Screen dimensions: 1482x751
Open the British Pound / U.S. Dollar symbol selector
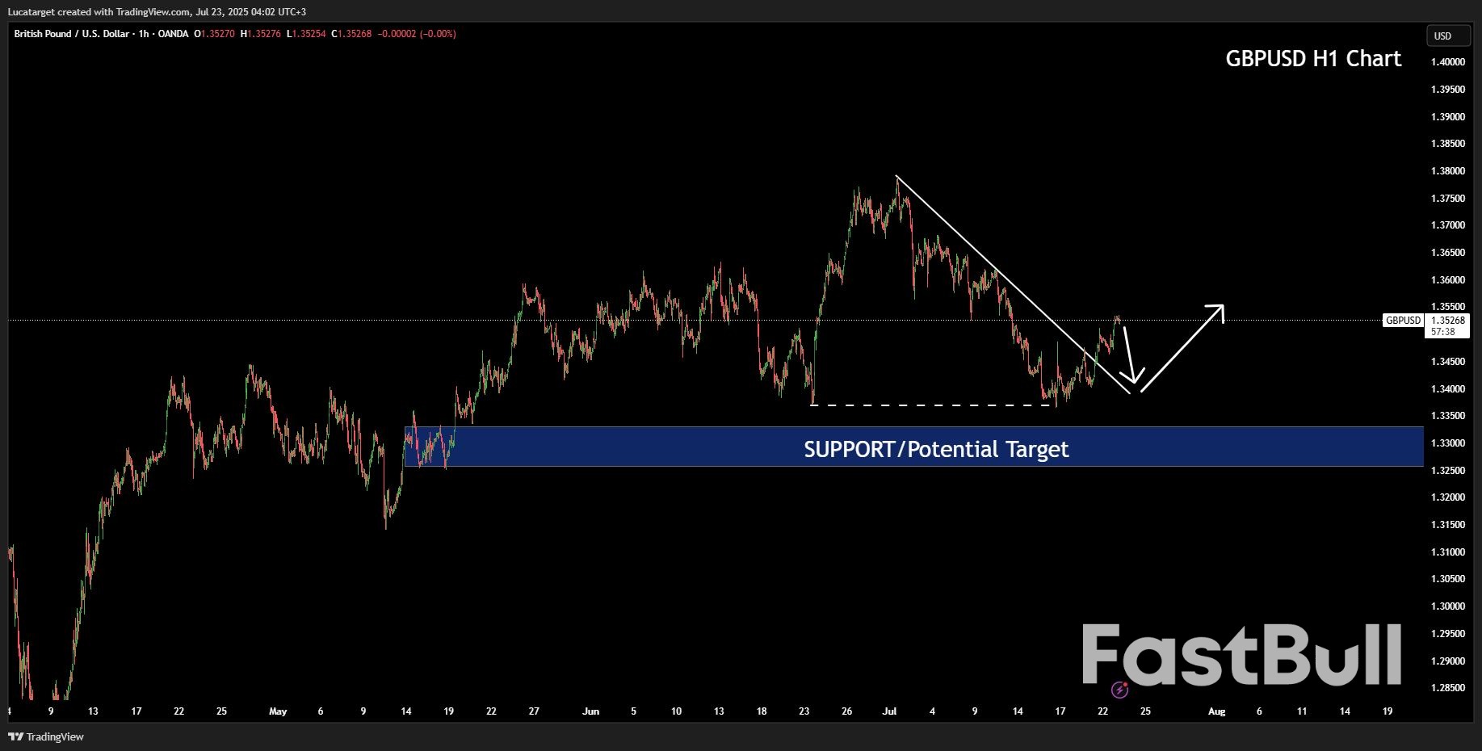point(73,34)
